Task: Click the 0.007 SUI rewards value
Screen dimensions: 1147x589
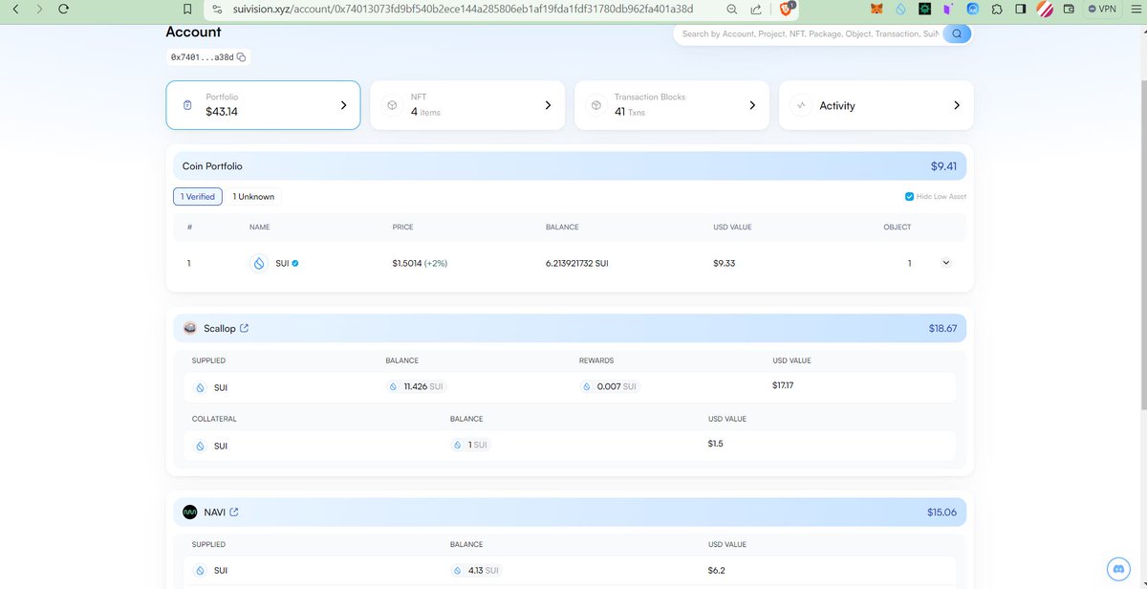Action: click(610, 386)
